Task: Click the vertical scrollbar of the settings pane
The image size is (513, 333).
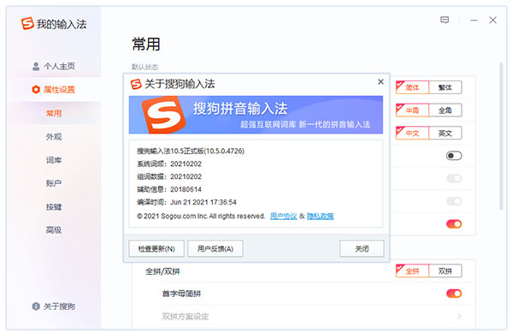Action: pos(501,136)
